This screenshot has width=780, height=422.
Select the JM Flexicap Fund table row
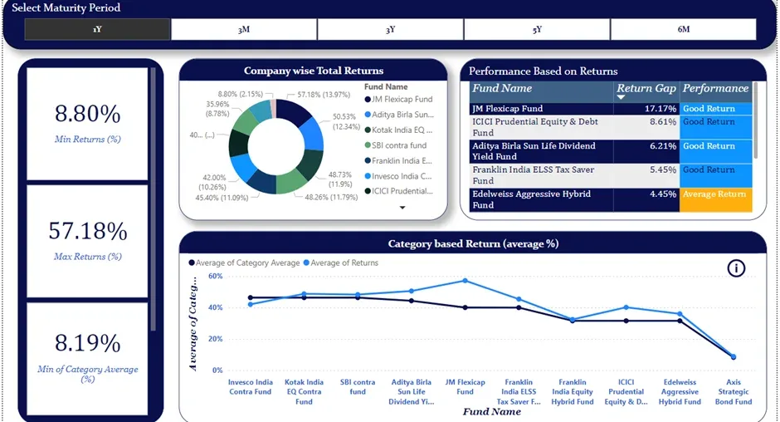click(x=541, y=109)
